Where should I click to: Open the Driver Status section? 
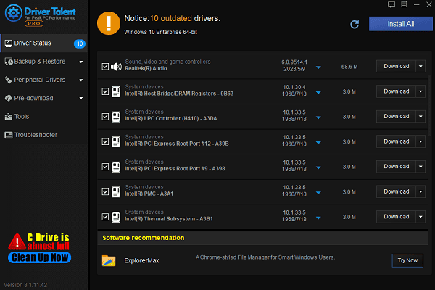click(x=44, y=43)
